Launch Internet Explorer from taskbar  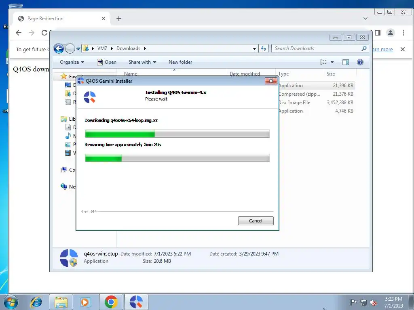(36, 302)
